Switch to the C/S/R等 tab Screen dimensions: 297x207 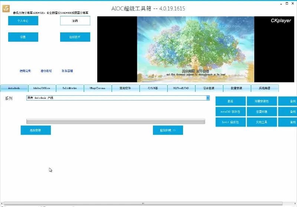[x=153, y=88]
